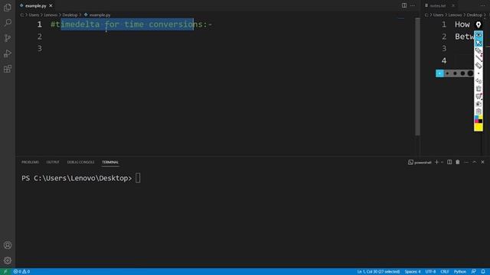Open the launch profile dropdown arrow

[x=442, y=162]
